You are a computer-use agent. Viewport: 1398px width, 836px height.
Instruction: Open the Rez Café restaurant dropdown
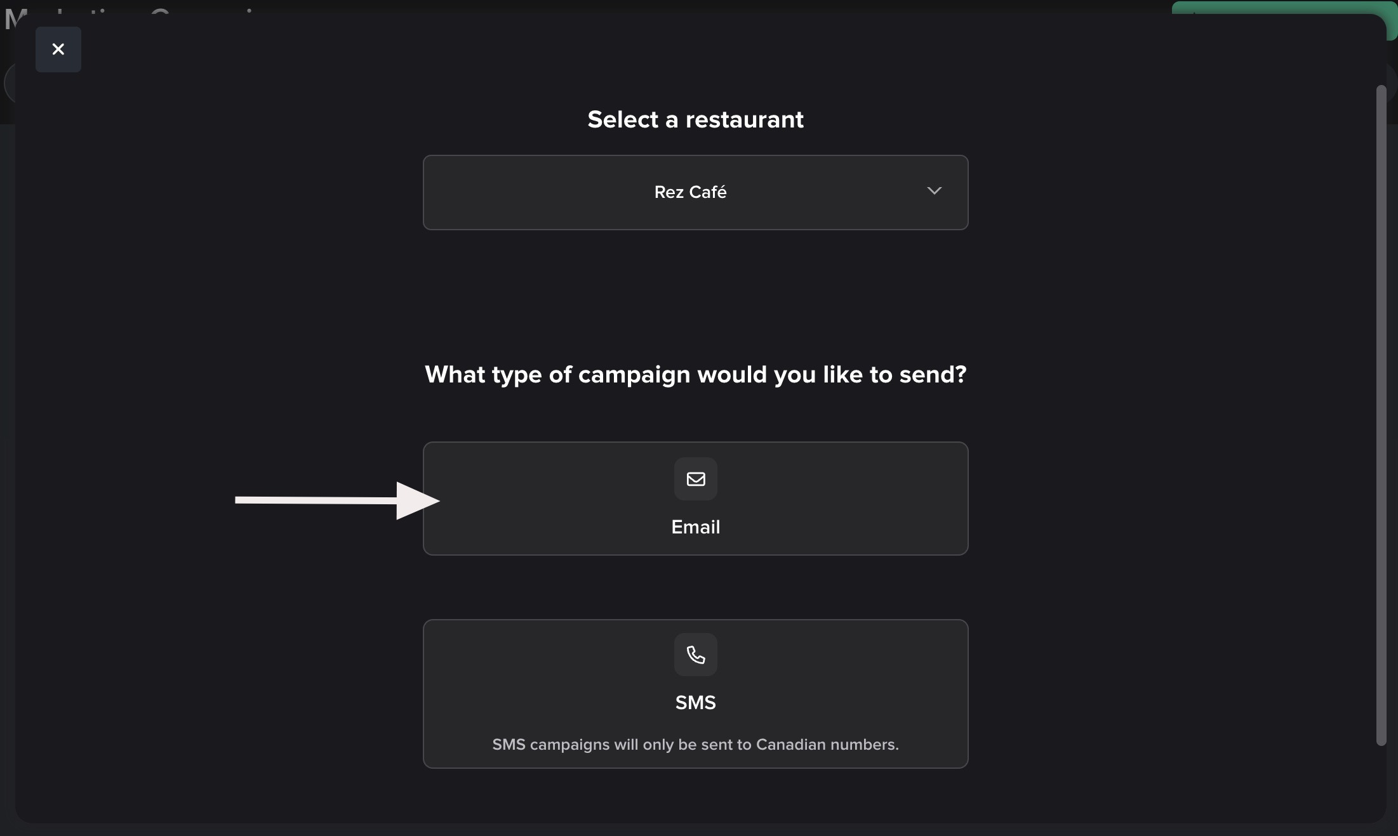(x=690, y=192)
